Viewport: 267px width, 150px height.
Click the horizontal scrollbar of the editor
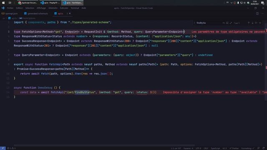coord(104,145)
